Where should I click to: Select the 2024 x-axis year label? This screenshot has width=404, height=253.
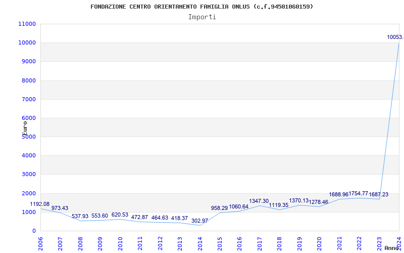[399, 243]
